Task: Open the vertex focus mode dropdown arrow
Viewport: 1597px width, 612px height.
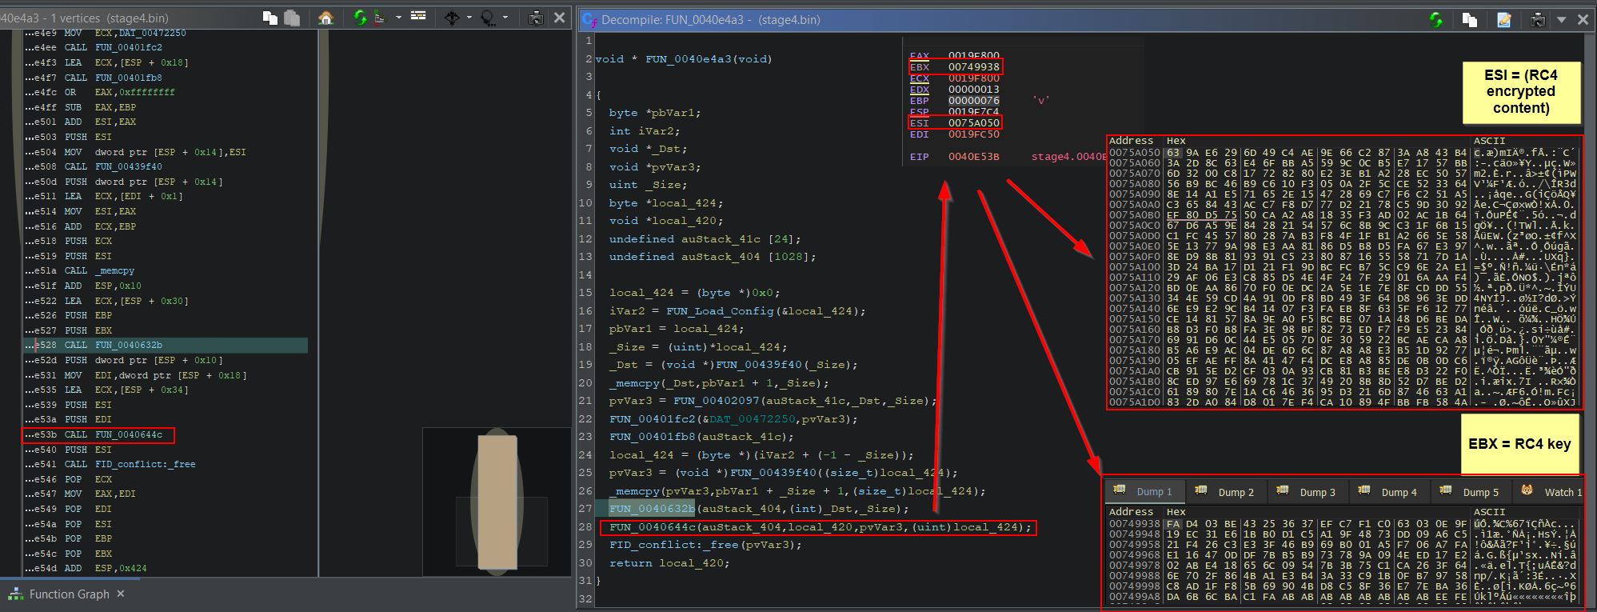Action: (x=469, y=18)
